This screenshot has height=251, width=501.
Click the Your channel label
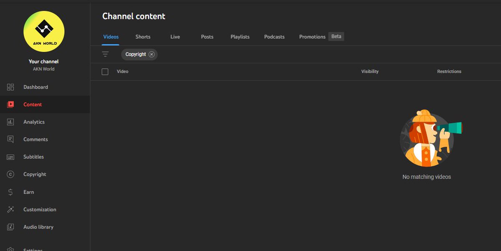tap(44, 62)
